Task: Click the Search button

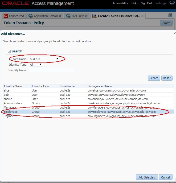Action: coord(154,78)
